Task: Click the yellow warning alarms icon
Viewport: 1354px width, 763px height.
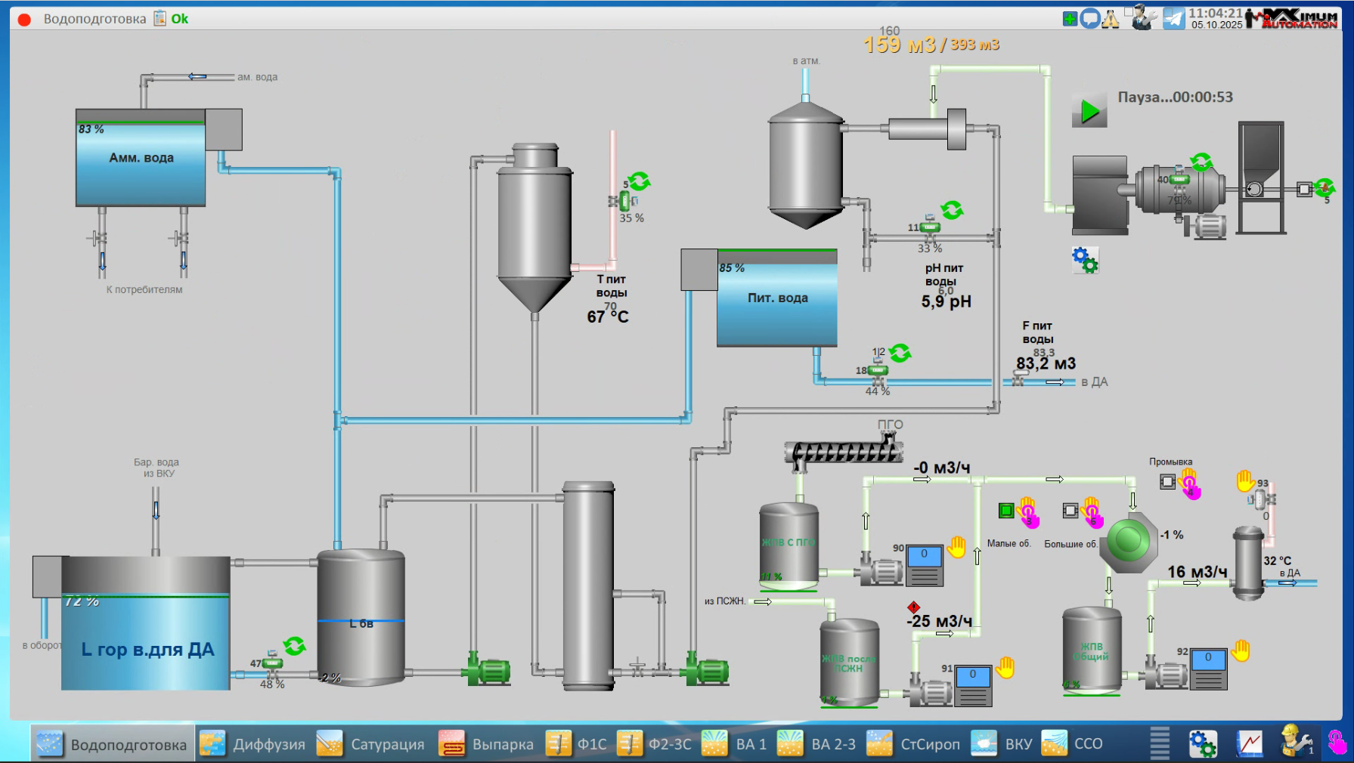Action: point(1111,19)
